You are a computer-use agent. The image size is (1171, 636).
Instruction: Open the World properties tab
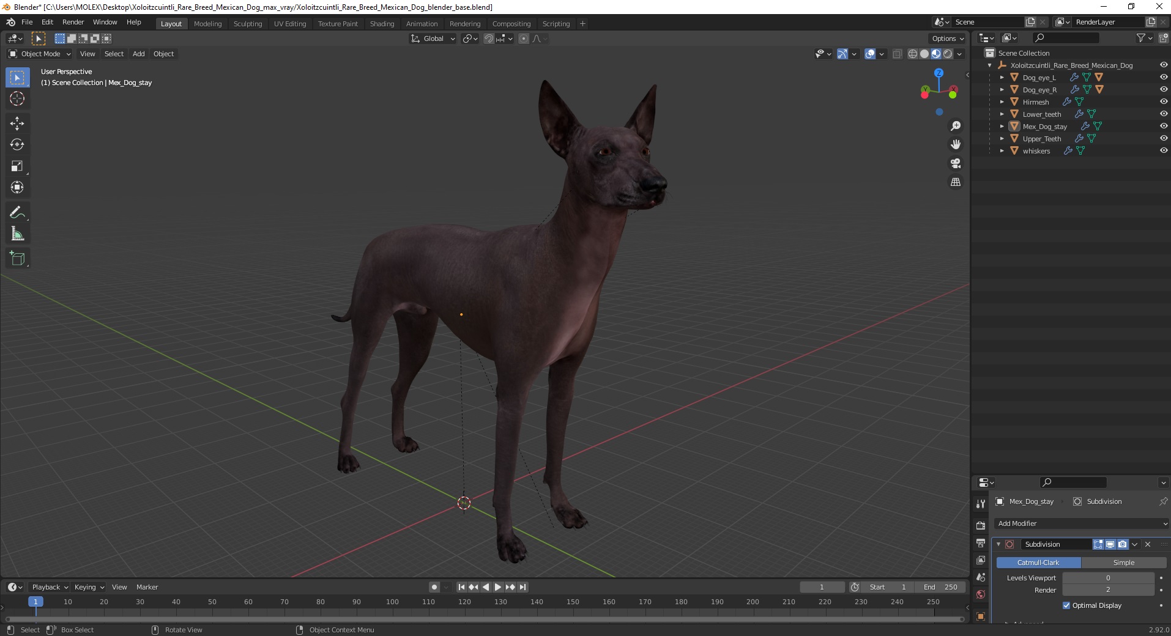pos(981,594)
